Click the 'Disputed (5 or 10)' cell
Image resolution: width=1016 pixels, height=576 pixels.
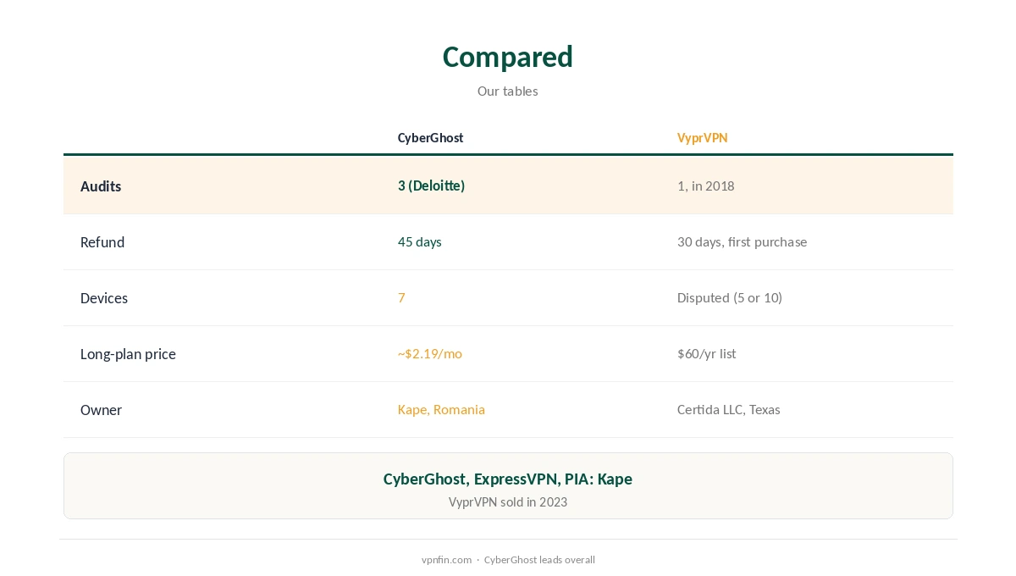pyautogui.click(x=729, y=298)
